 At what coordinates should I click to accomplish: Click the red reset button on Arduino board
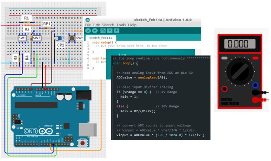click(83, 143)
